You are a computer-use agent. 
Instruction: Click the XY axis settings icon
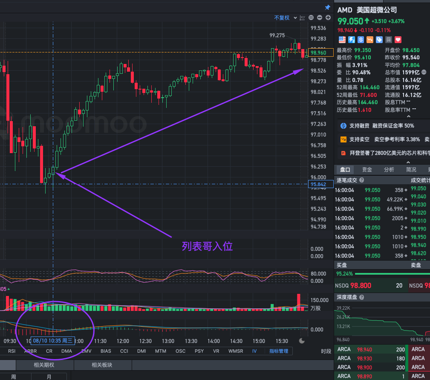click(x=302, y=17)
